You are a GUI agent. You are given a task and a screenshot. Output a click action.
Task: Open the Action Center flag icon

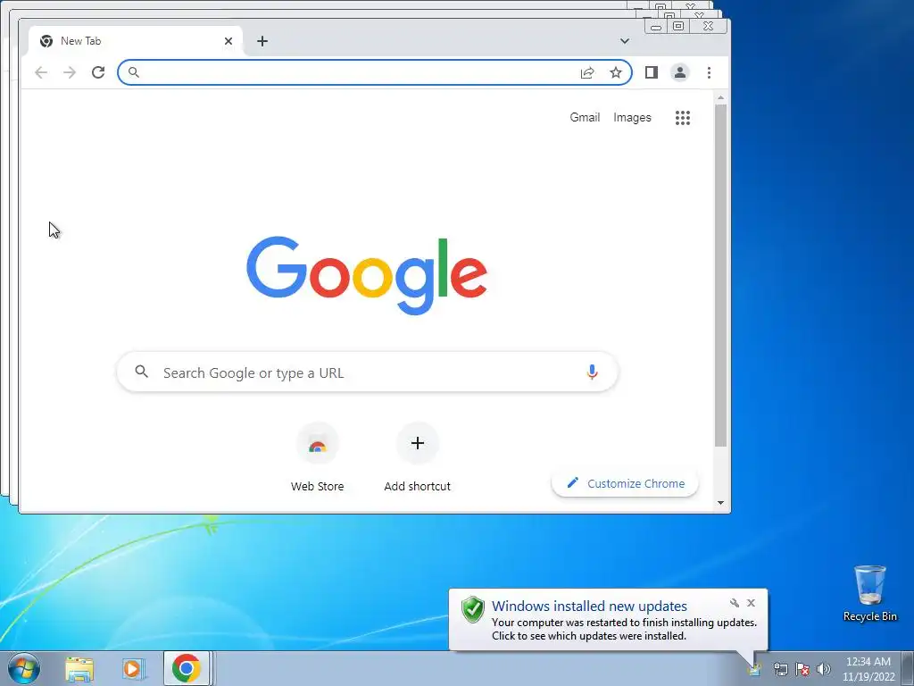tap(802, 669)
